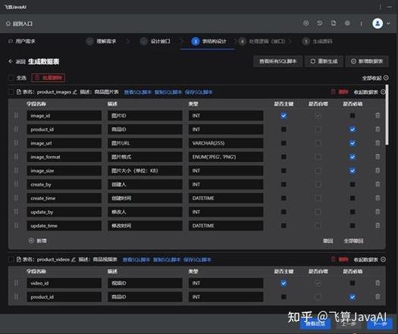The image size is (398, 334).
Task: Click the trash icon on the create_time row
Action: (378, 198)
